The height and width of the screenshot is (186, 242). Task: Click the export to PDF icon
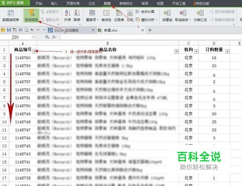pos(15,30)
